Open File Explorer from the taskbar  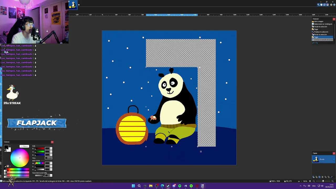(151, 186)
